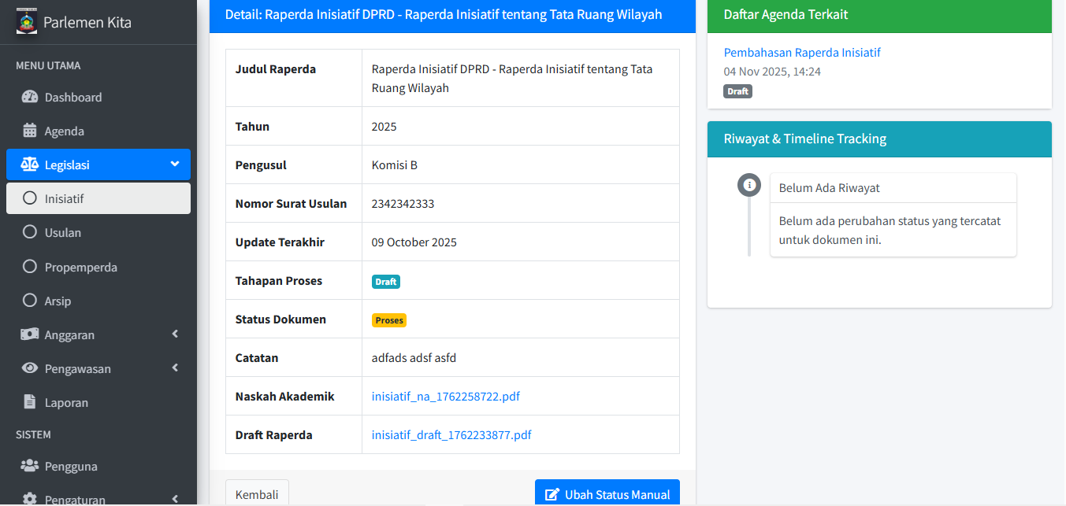Image resolution: width=1066 pixels, height=506 pixels.
Task: Click the Pengguna users group icon
Action: pyautogui.click(x=30, y=466)
